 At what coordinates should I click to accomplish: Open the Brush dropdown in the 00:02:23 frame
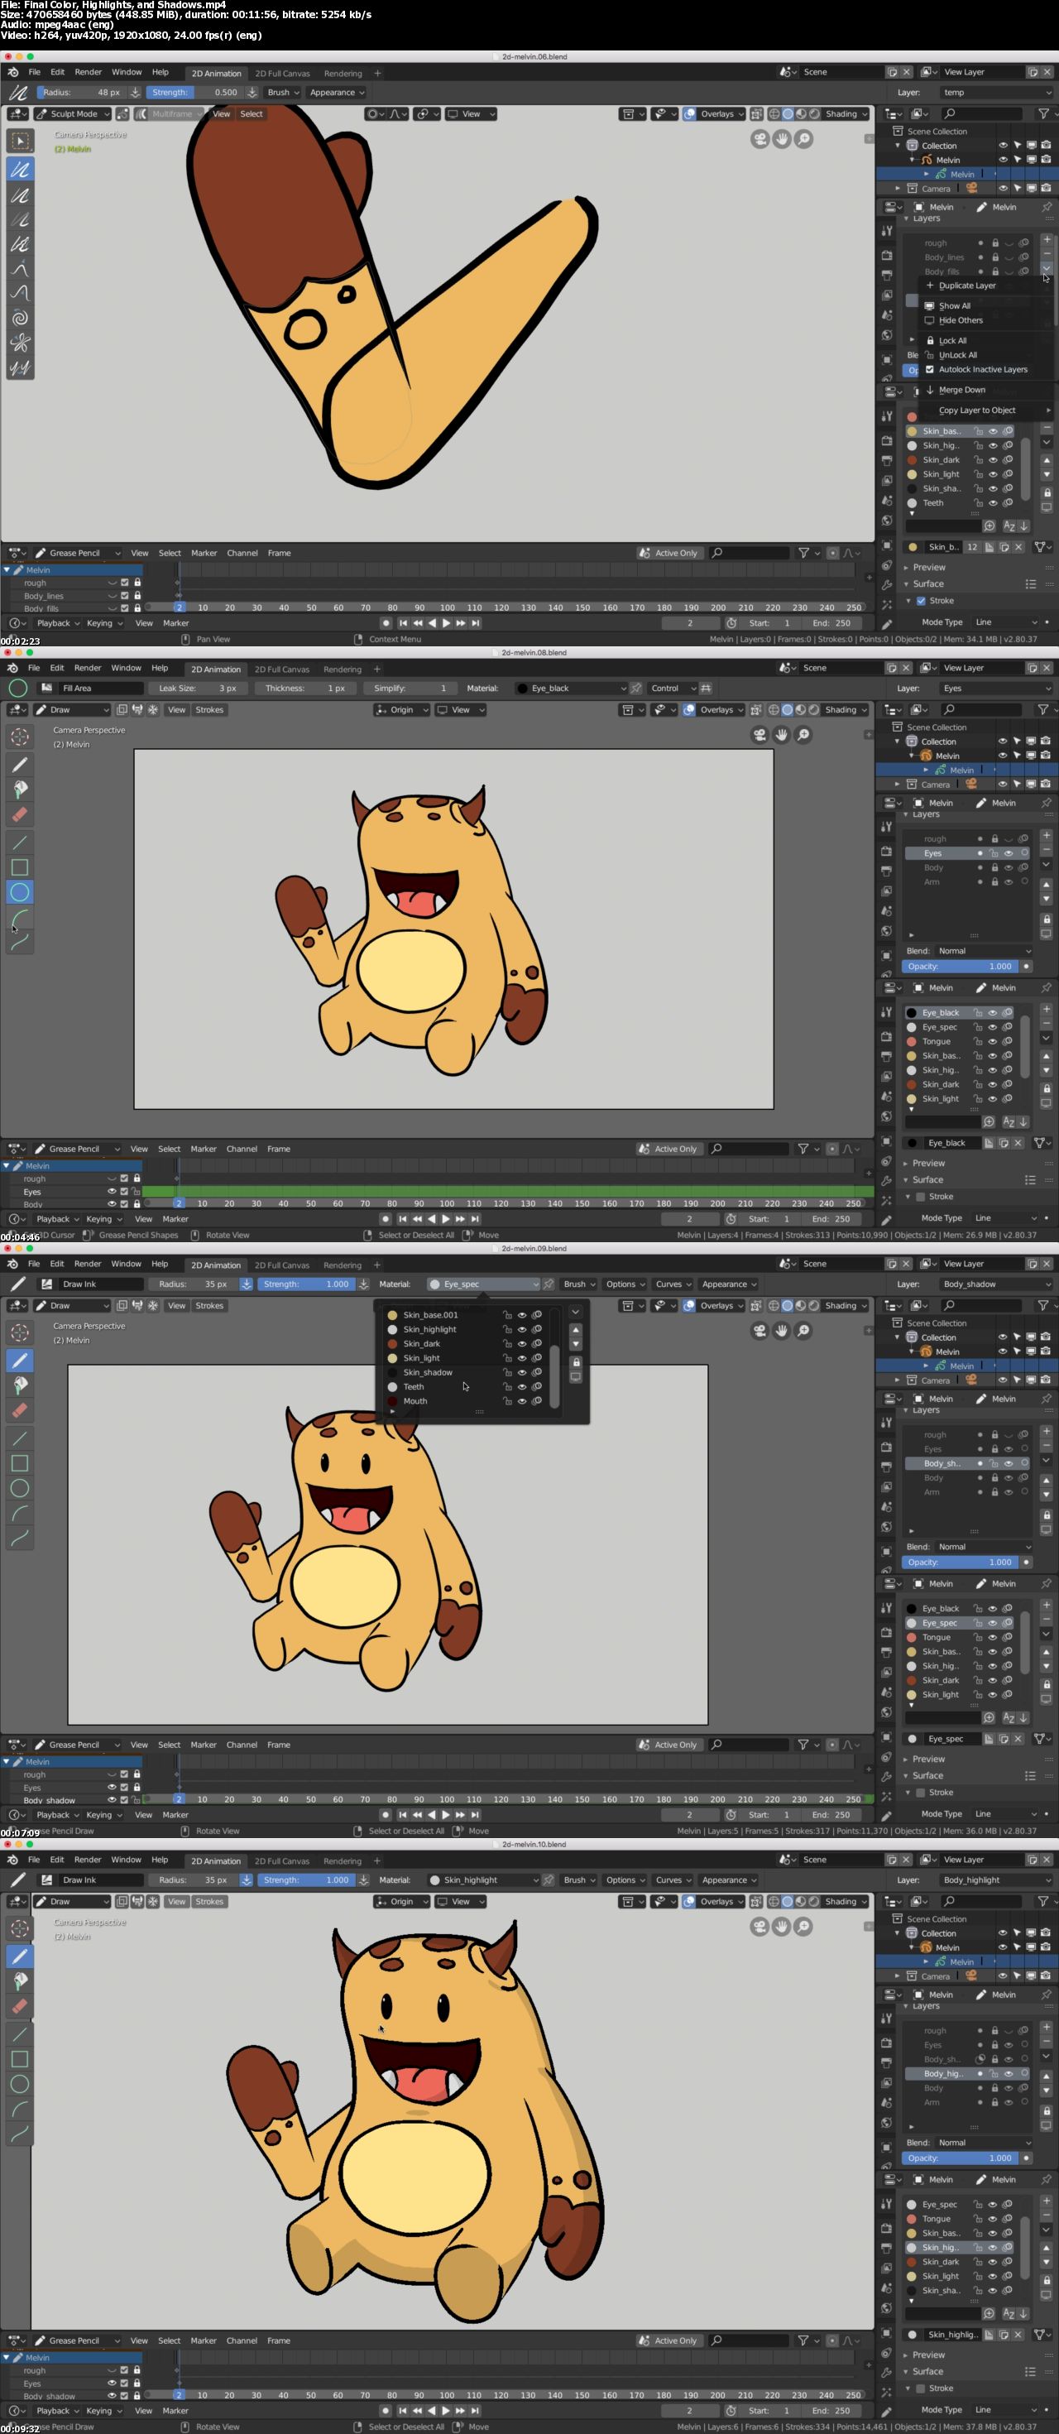pyautogui.click(x=282, y=93)
